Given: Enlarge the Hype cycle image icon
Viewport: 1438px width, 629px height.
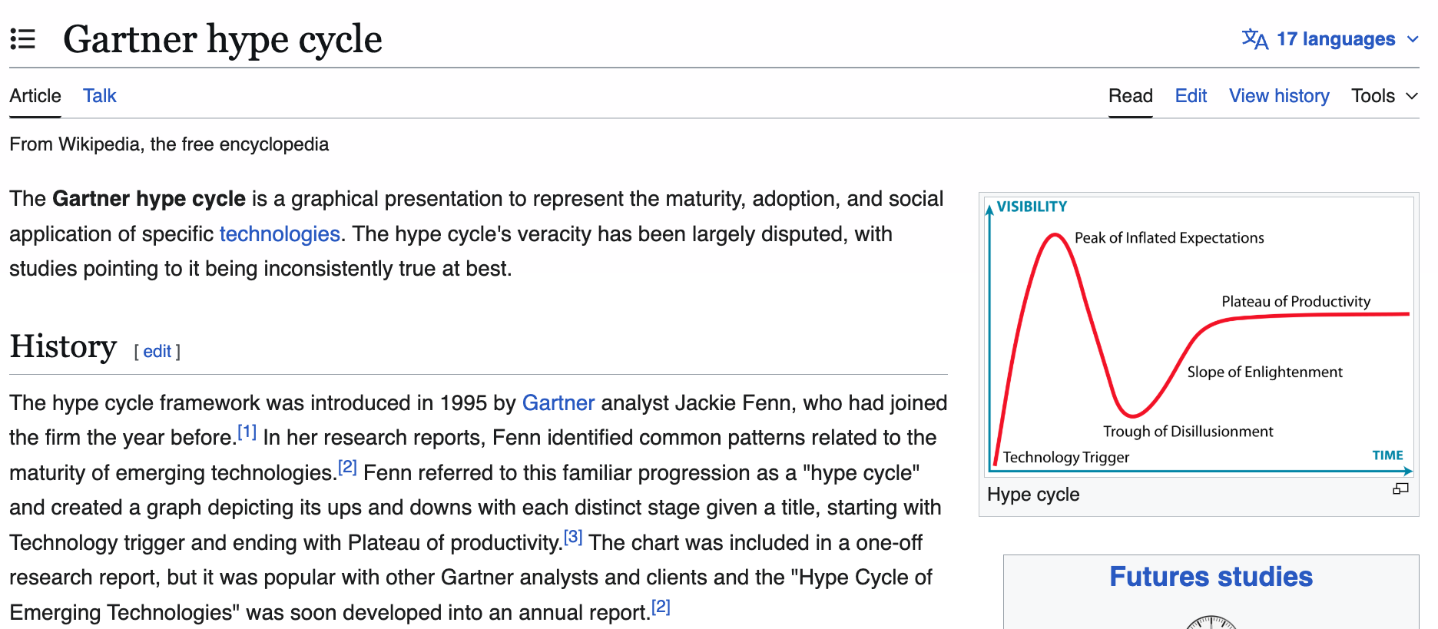Looking at the screenshot, I should coord(1400,489).
